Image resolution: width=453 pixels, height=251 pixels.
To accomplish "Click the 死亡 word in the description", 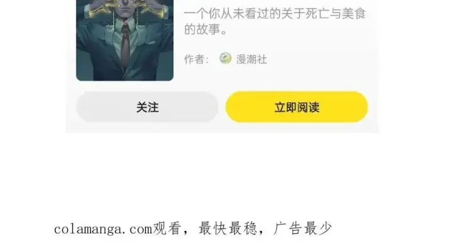I will click(318, 14).
